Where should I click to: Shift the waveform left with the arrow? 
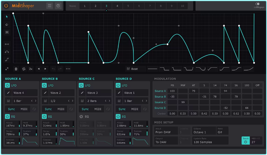click(x=39, y=69)
